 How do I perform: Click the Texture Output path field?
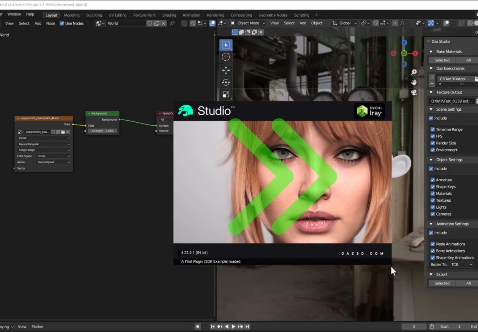click(x=451, y=101)
